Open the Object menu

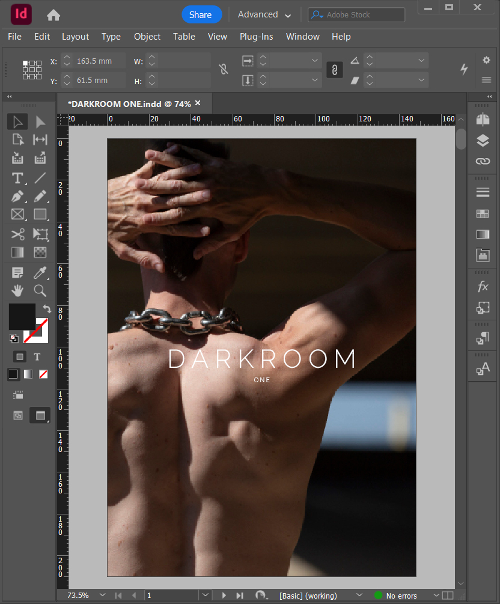pos(147,37)
